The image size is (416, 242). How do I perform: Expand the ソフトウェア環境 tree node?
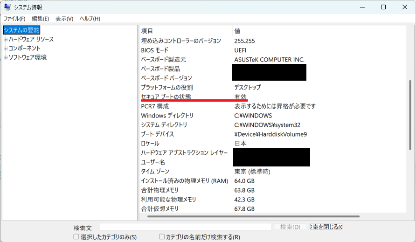coord(5,58)
